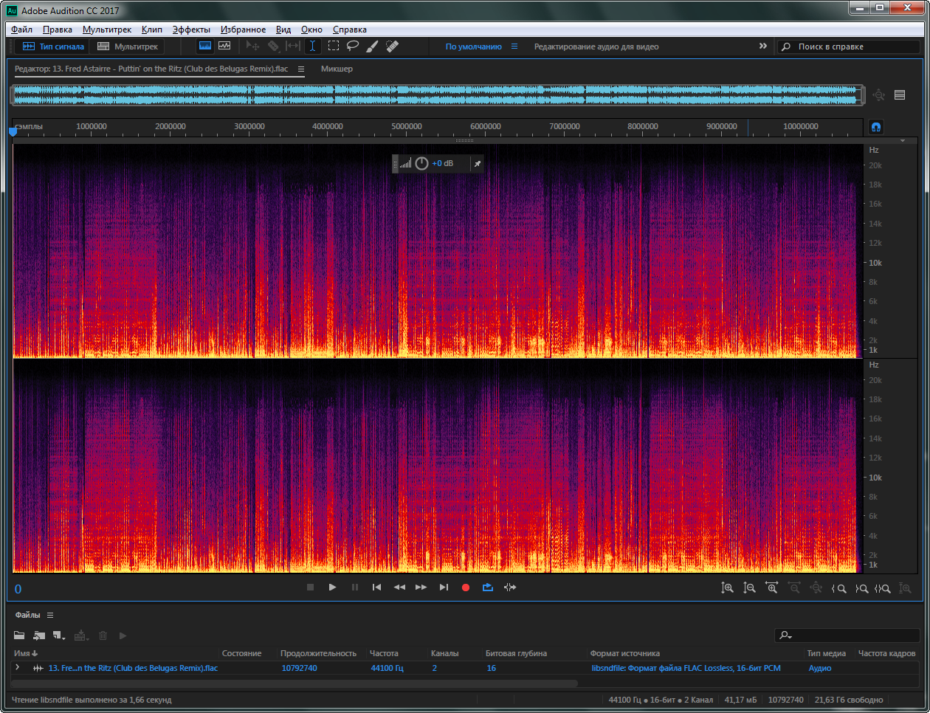Select По умолчанию workspace
The width and height of the screenshot is (930, 713).
tap(473, 46)
